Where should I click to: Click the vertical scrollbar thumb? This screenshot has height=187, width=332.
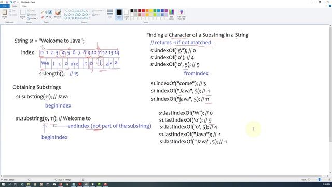[x=330, y=84]
